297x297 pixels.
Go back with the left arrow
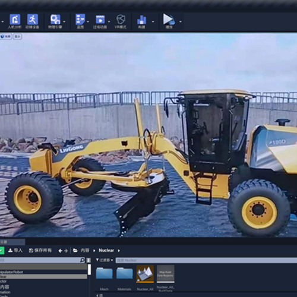click(x=60, y=251)
